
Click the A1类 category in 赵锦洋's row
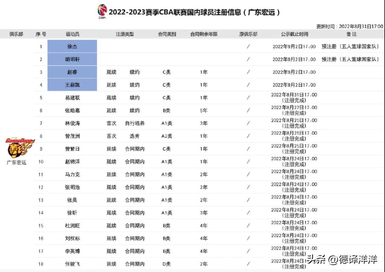(167, 162)
